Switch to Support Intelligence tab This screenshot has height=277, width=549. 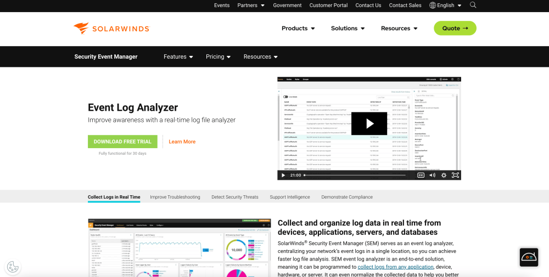[290, 197]
